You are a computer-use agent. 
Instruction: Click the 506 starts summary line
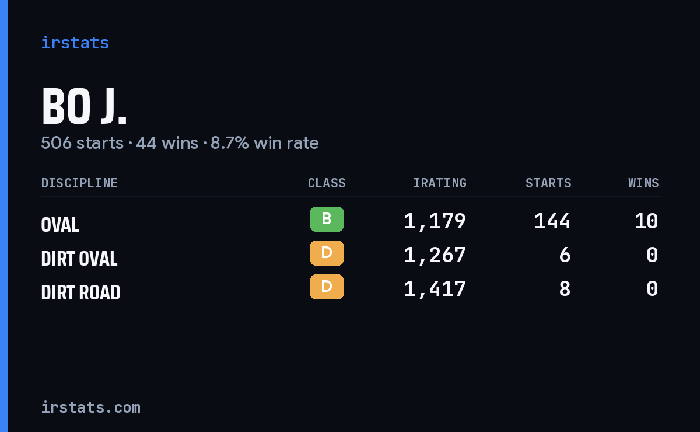[180, 143]
